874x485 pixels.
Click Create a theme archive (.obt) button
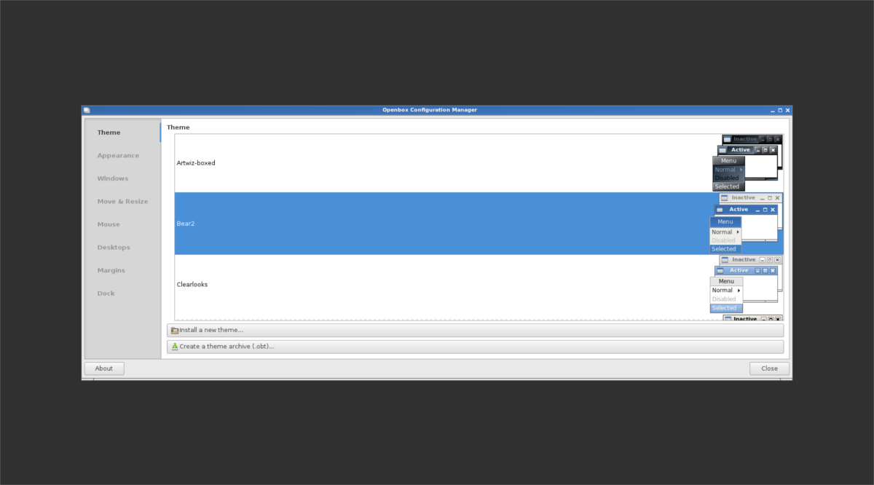(x=475, y=347)
